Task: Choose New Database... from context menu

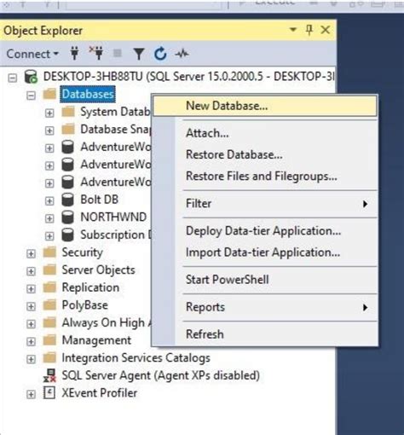Action: pos(265,106)
